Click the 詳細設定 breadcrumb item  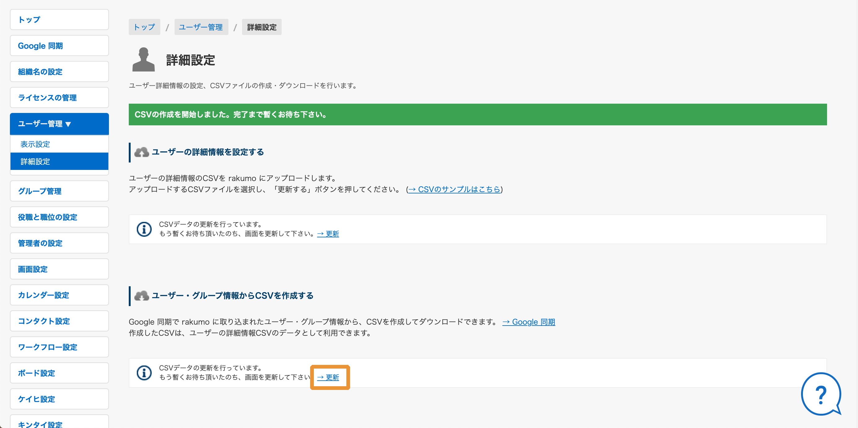[x=262, y=27]
